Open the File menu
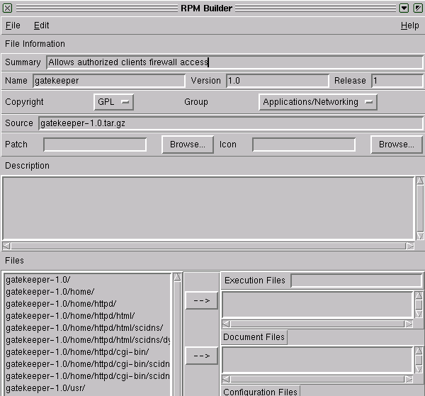This screenshot has height=396, width=425. tap(13, 26)
